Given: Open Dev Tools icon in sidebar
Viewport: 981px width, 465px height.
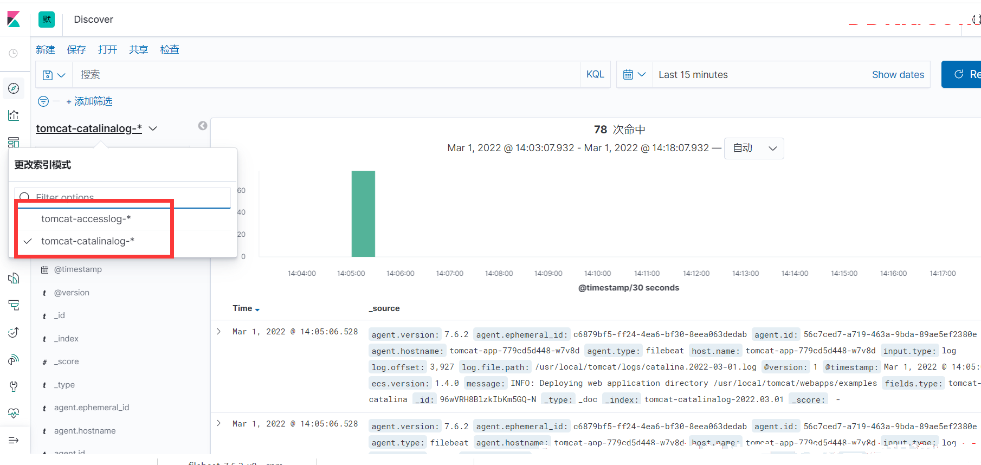Looking at the screenshot, I should 14,386.
